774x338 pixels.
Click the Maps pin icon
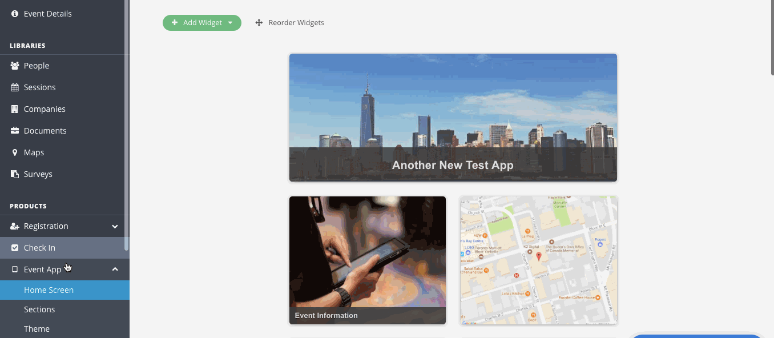coord(15,152)
